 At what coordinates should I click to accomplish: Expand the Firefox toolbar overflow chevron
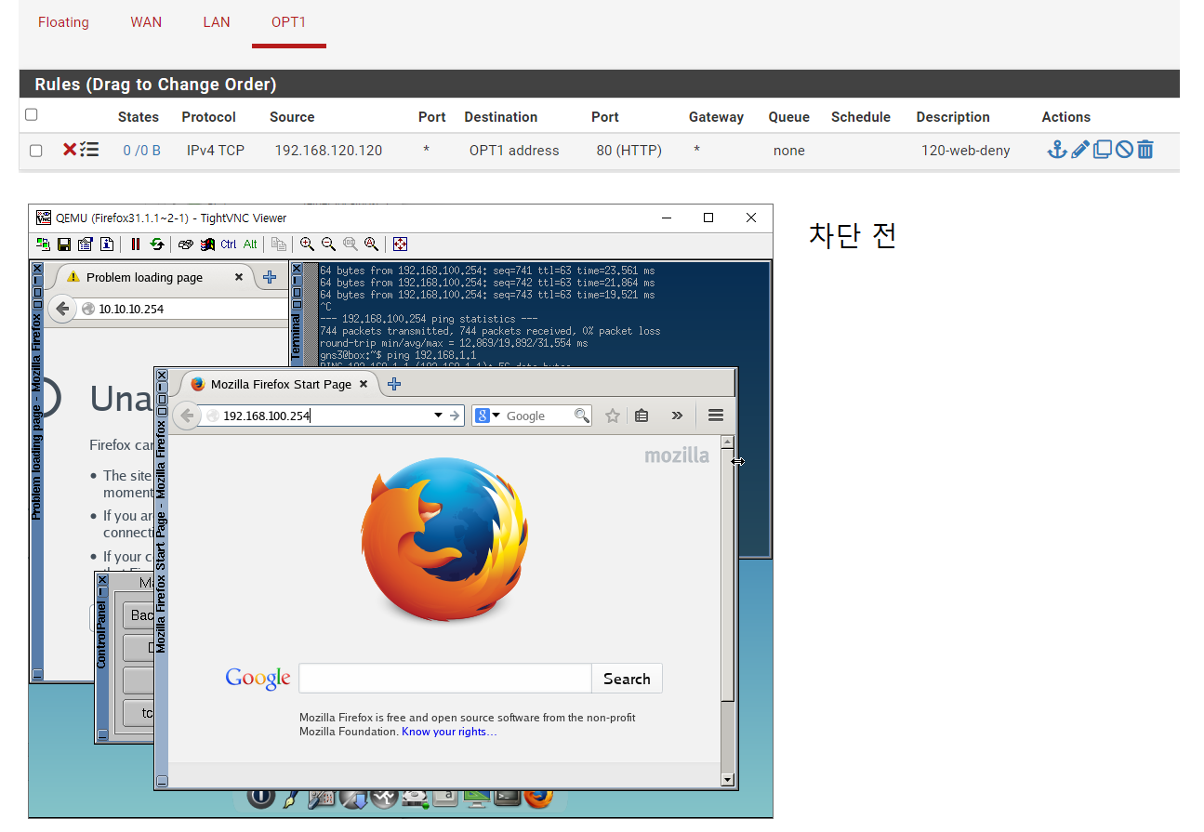pos(677,416)
